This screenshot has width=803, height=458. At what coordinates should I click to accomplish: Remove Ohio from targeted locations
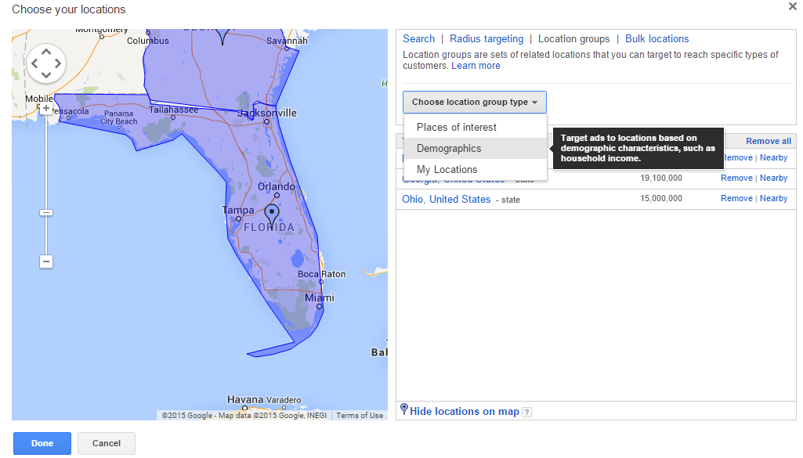coord(736,199)
